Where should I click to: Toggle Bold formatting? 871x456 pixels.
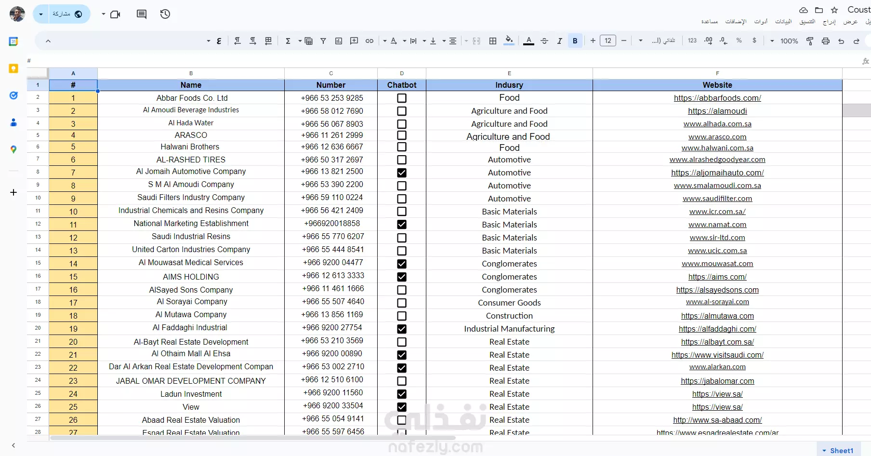tap(575, 41)
